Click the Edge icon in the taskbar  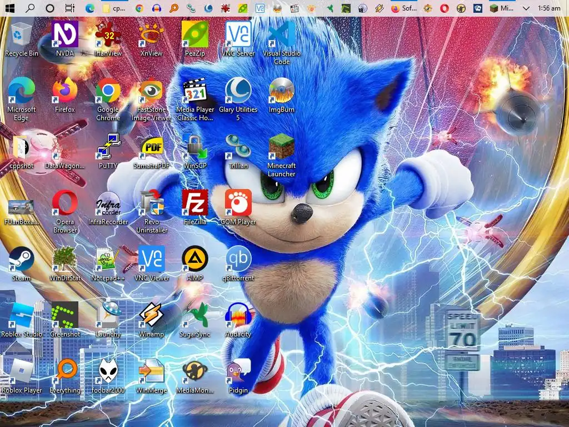[89, 8]
